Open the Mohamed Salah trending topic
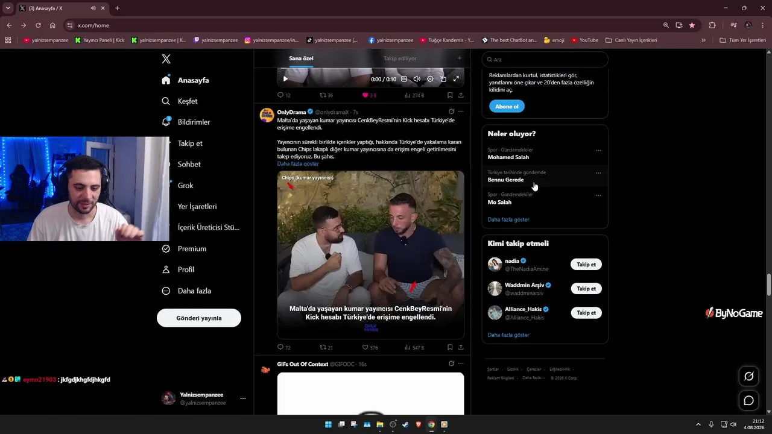 click(545, 154)
